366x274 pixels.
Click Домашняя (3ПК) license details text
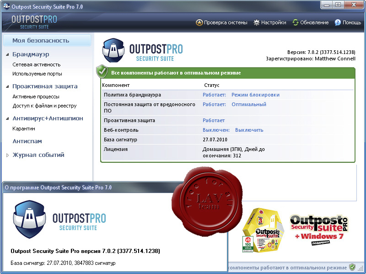coord(233,152)
